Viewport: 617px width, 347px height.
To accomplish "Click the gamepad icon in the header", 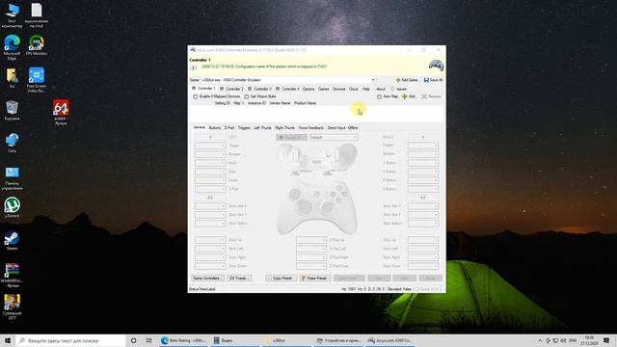I will coord(436,65).
